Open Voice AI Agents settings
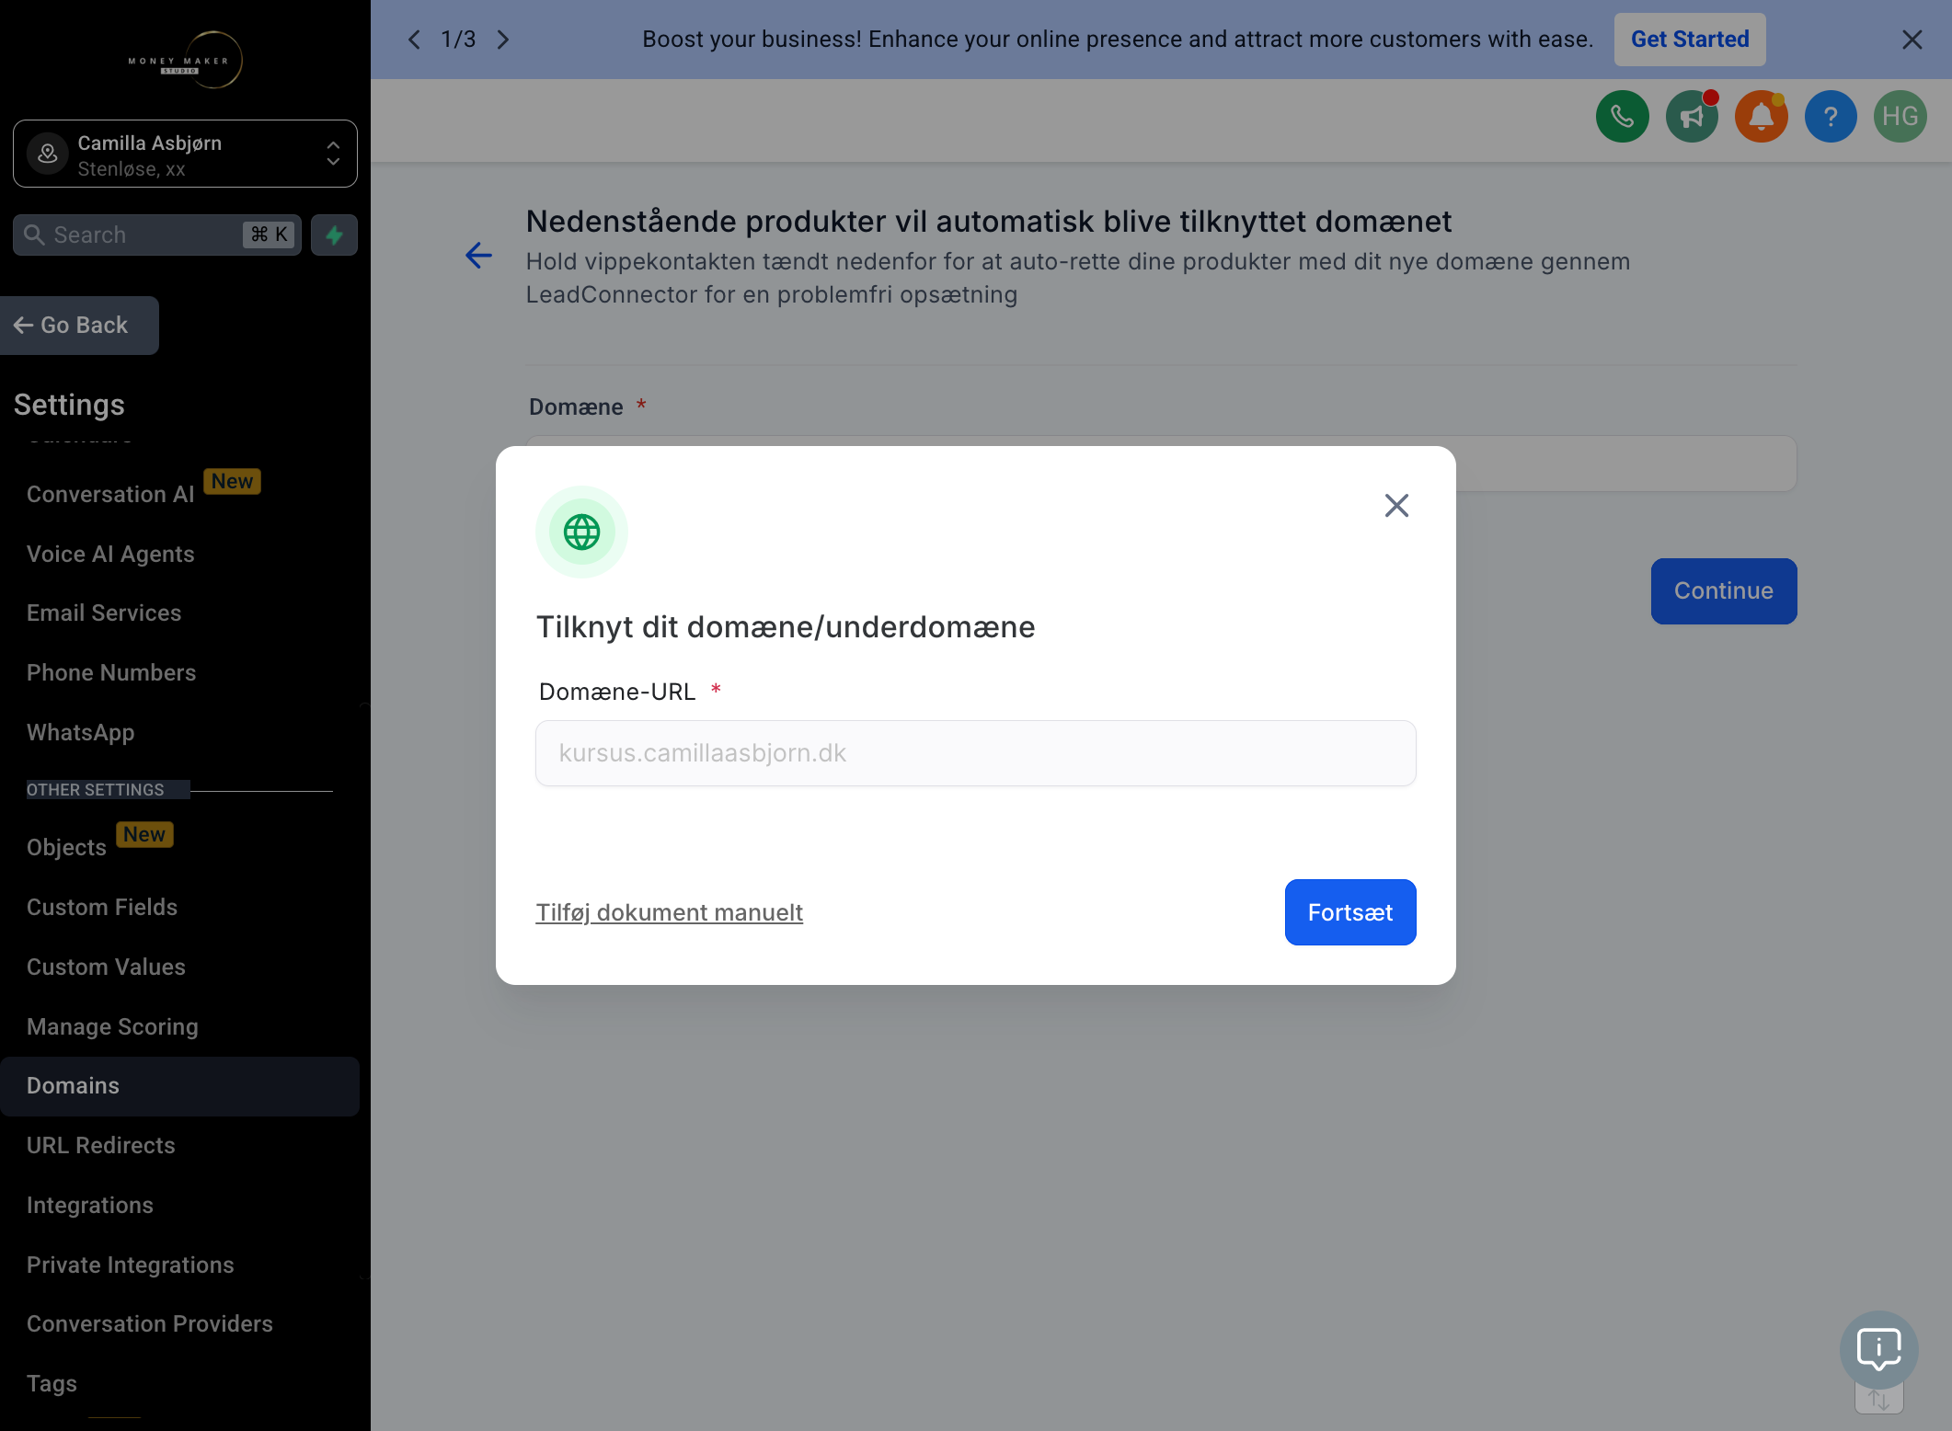 pos(110,554)
